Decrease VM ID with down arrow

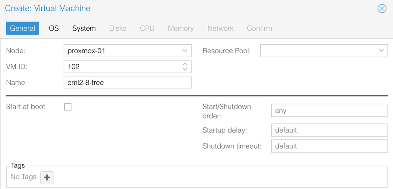[x=185, y=69]
